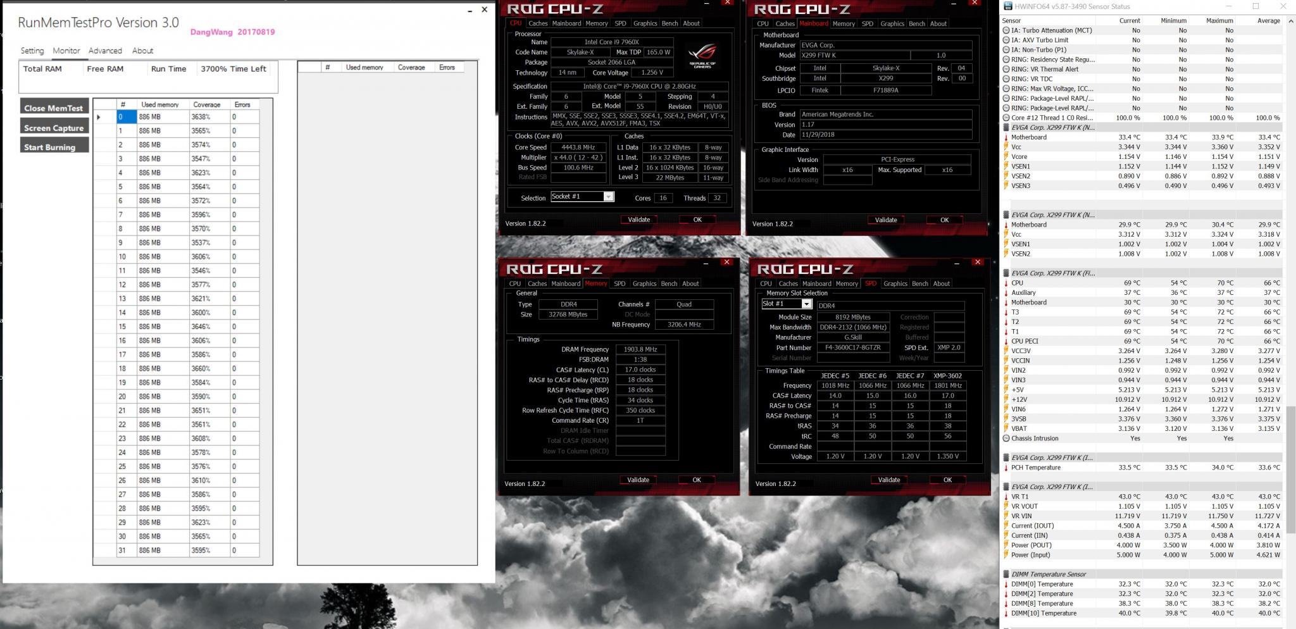The height and width of the screenshot is (629, 1296).
Task: Click the circle icon beside Core #12 Thread 1
Action: 1006,118
